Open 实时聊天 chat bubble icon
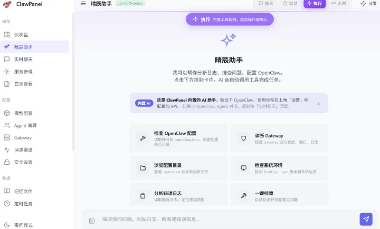380x229 pixels. (7, 59)
